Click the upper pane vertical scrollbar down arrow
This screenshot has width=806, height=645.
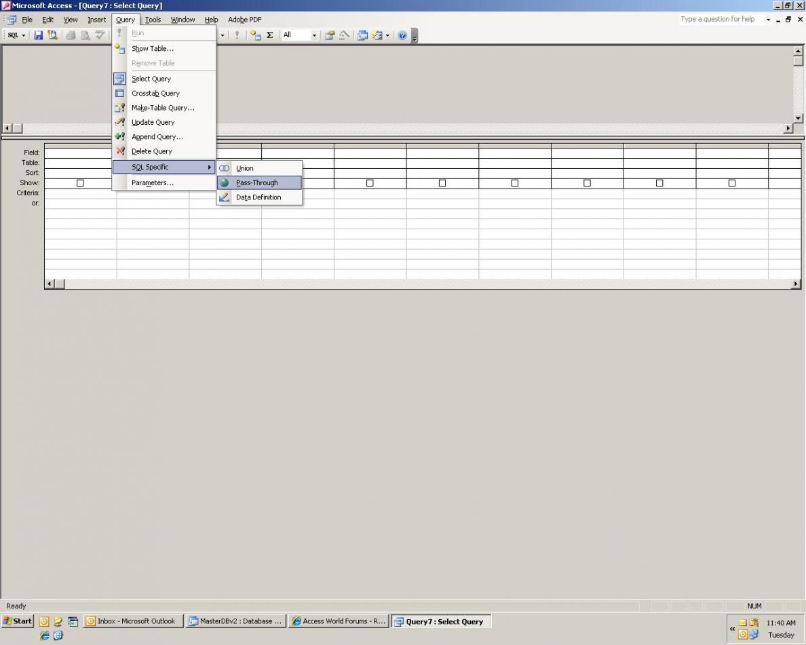(x=799, y=118)
